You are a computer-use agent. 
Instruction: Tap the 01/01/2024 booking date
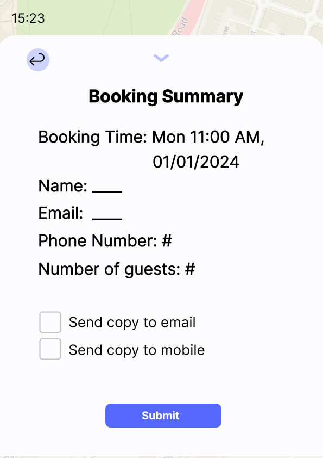coord(196,162)
